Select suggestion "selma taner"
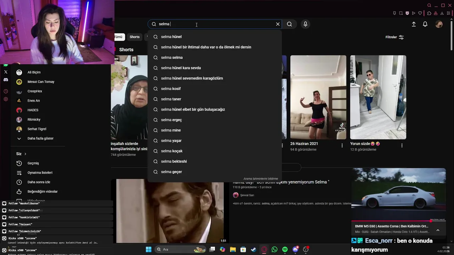Viewport: 454px width, 255px height. pyautogui.click(x=215, y=99)
